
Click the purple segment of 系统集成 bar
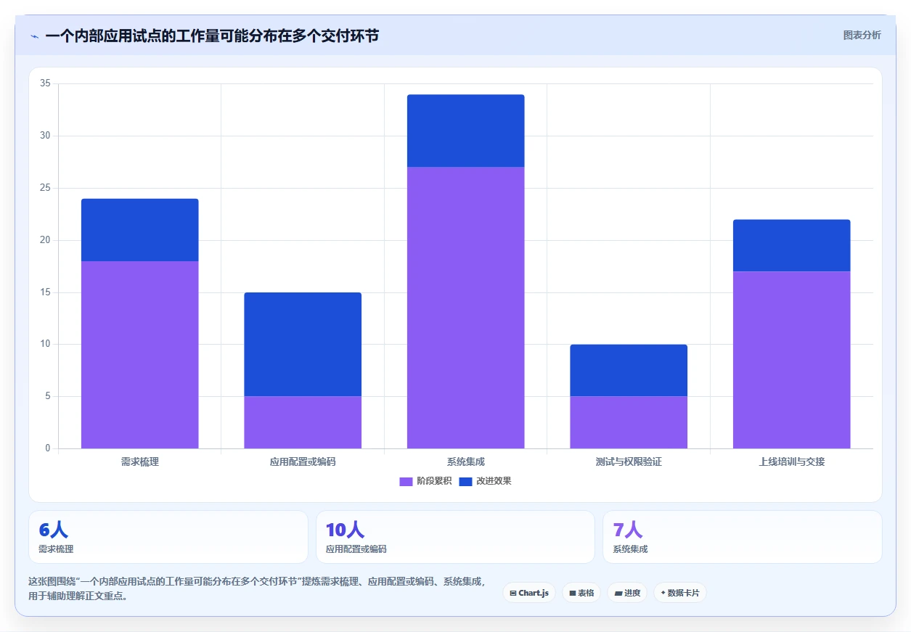point(466,308)
